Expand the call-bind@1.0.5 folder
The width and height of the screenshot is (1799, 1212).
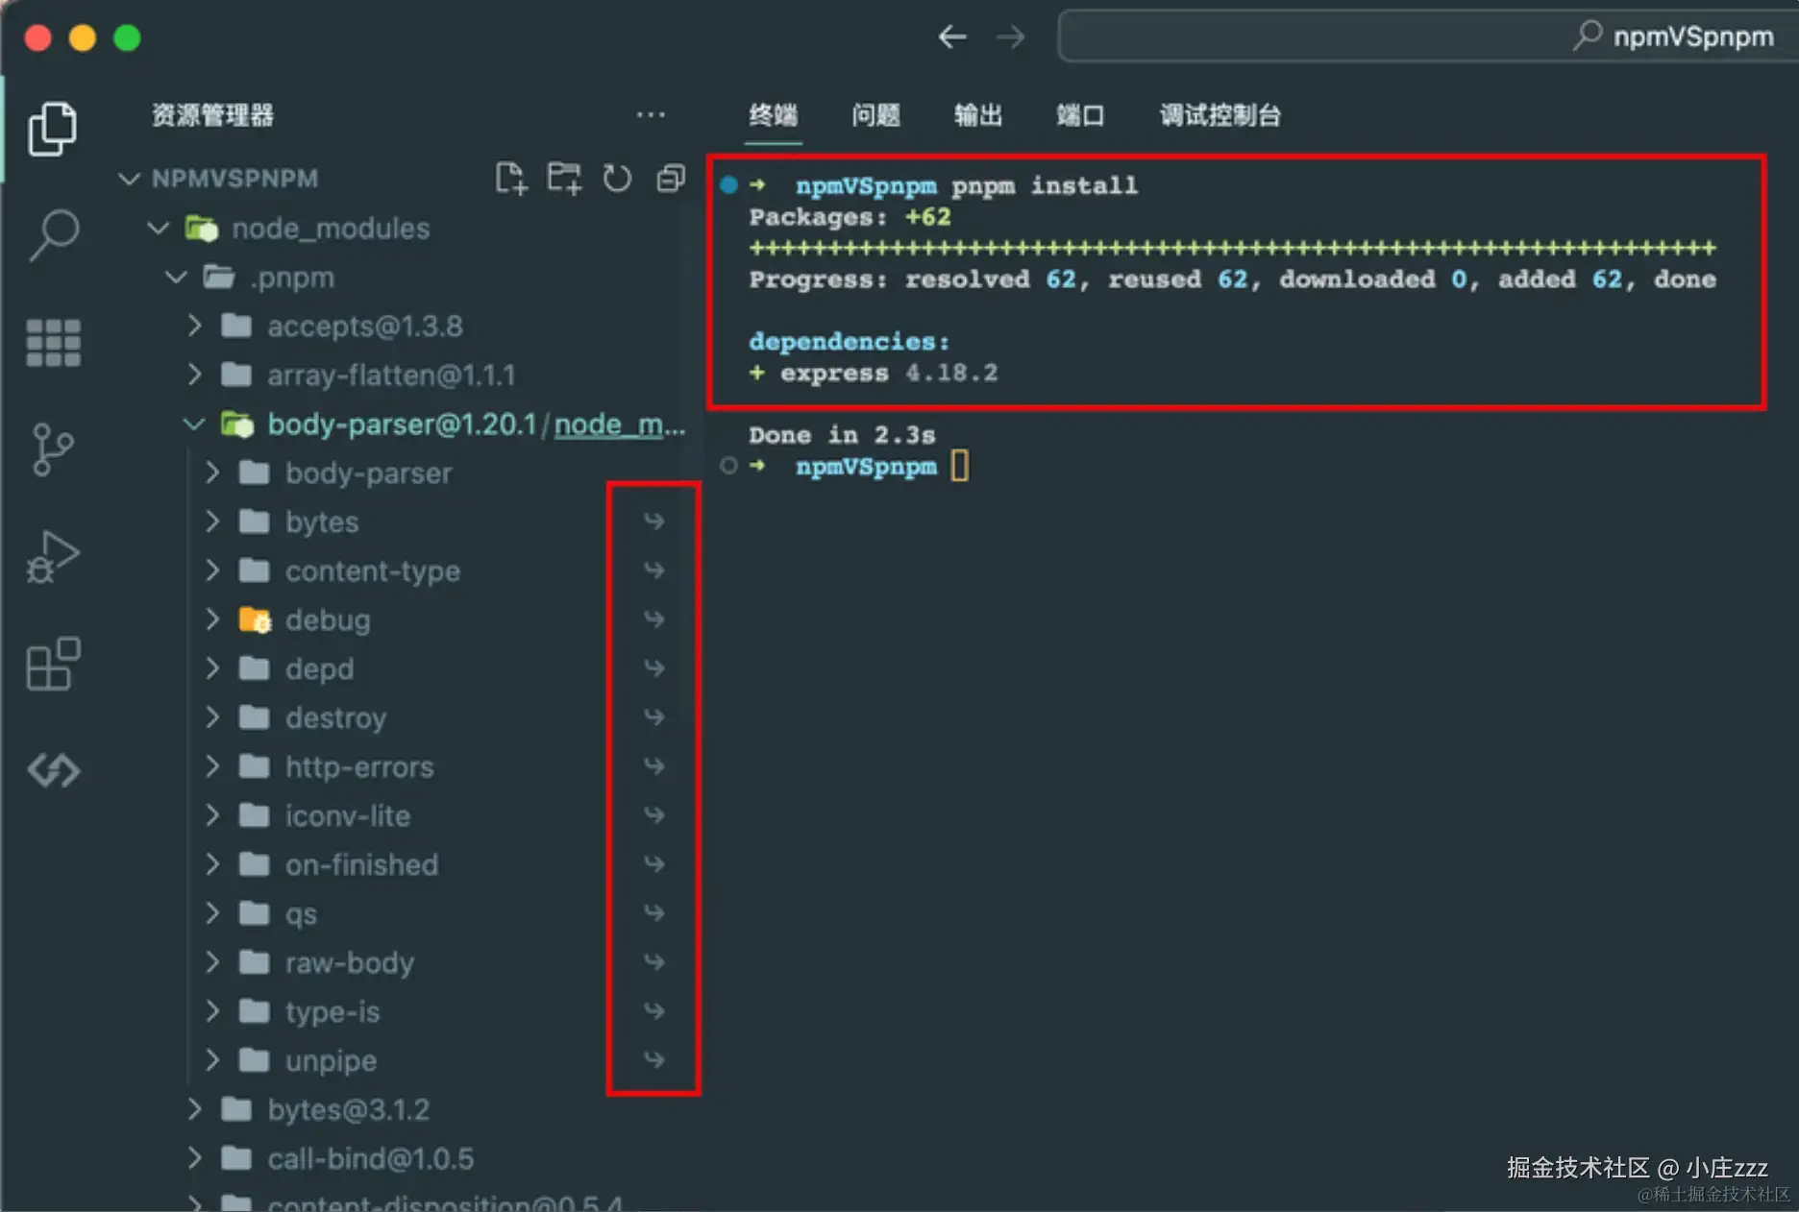click(194, 1158)
